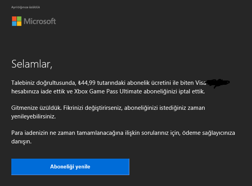This screenshot has width=252, height=186.
Task: Click the red square of Microsoft logo
Action: pos(14,18)
